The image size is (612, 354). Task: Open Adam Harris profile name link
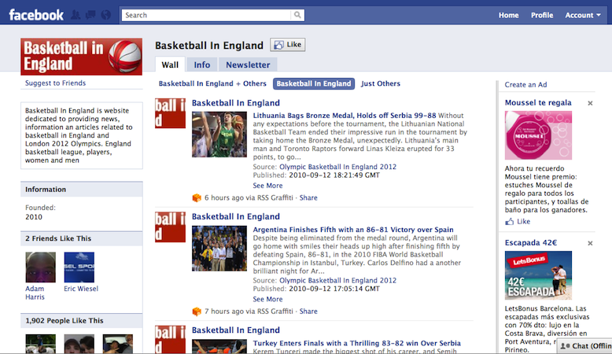(35, 293)
